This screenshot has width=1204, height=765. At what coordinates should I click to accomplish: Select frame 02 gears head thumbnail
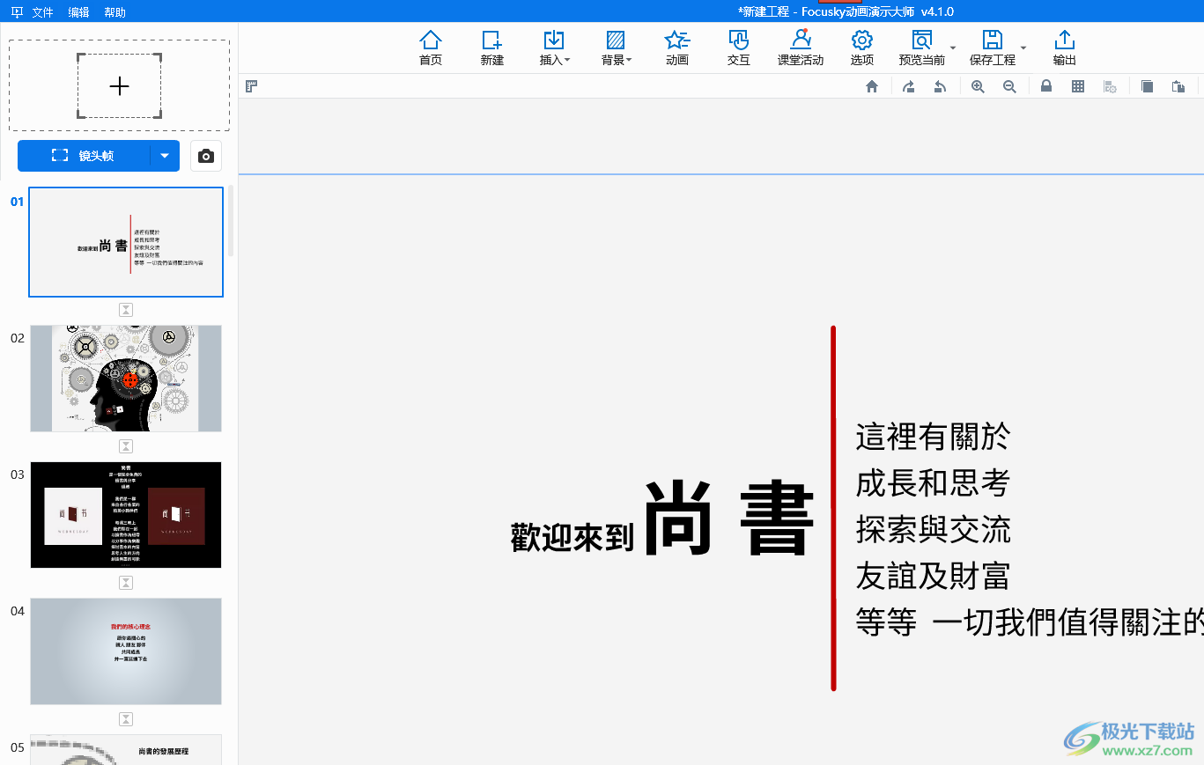(126, 379)
